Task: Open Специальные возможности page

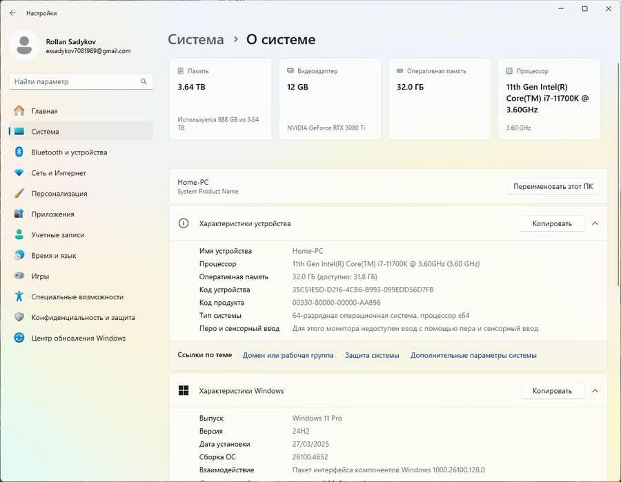Action: pos(81,297)
